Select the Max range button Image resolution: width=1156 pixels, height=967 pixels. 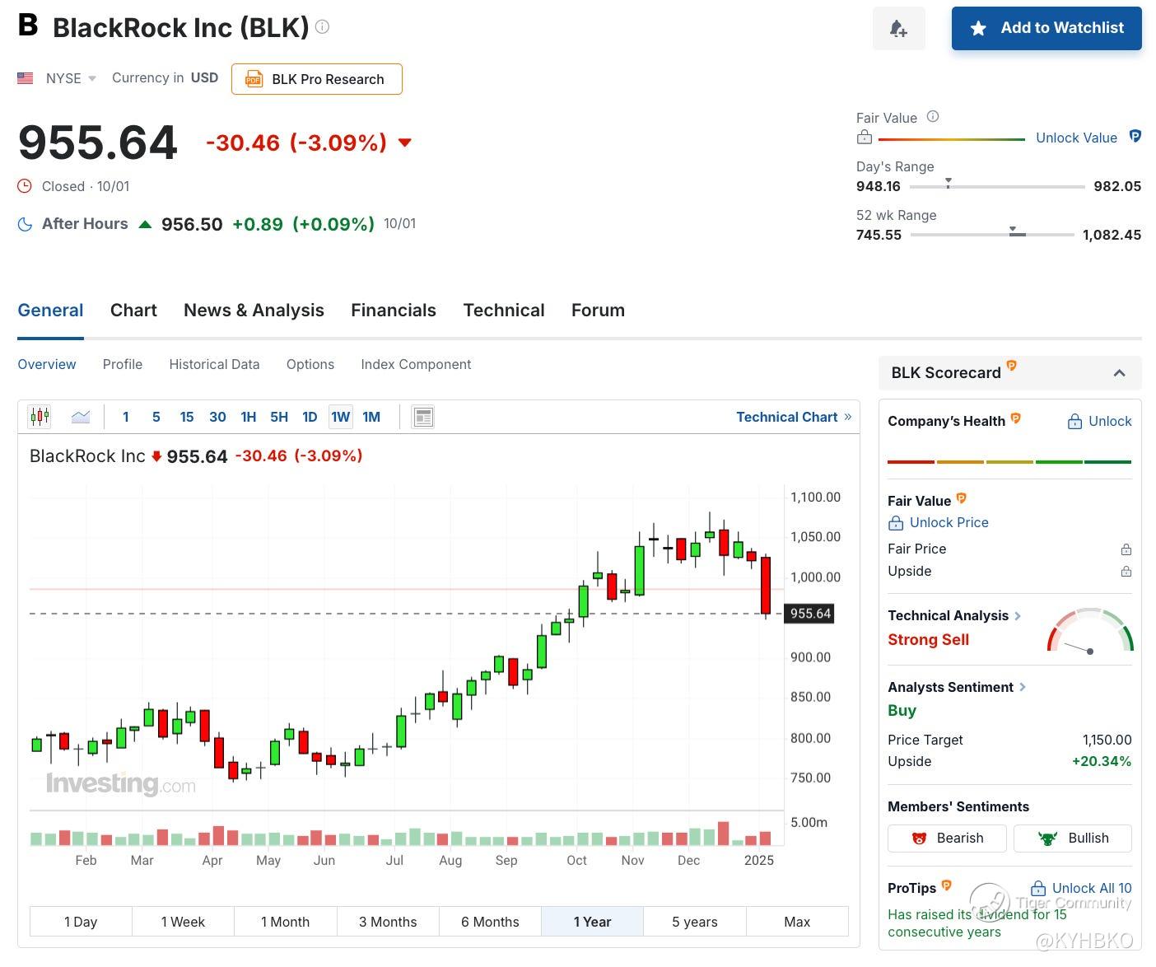click(797, 922)
